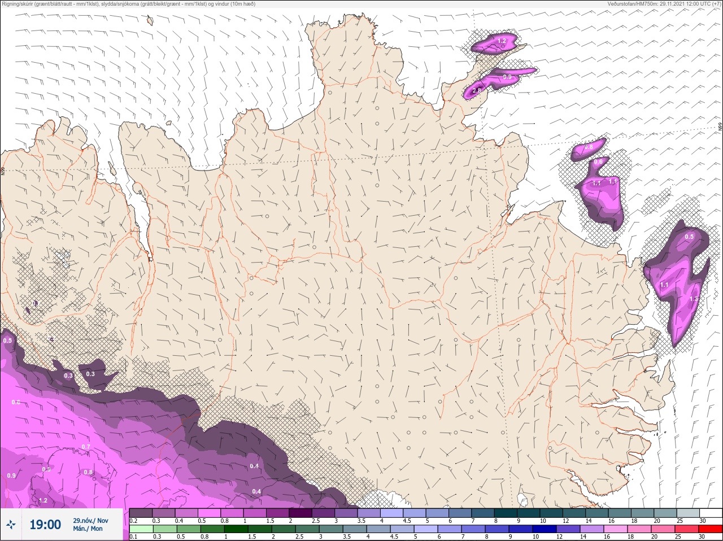Click the 0.7 precipitation value in the southwest

86,447
